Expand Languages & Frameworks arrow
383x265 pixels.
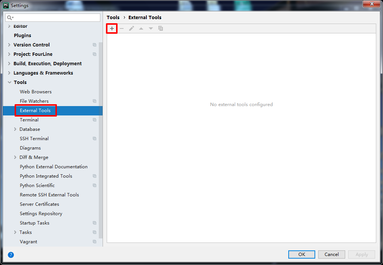pyautogui.click(x=9, y=73)
